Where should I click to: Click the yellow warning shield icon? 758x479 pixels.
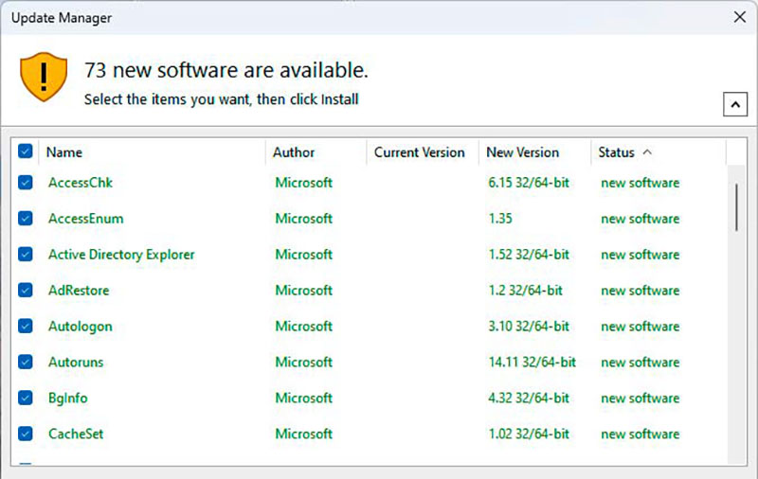tap(44, 77)
